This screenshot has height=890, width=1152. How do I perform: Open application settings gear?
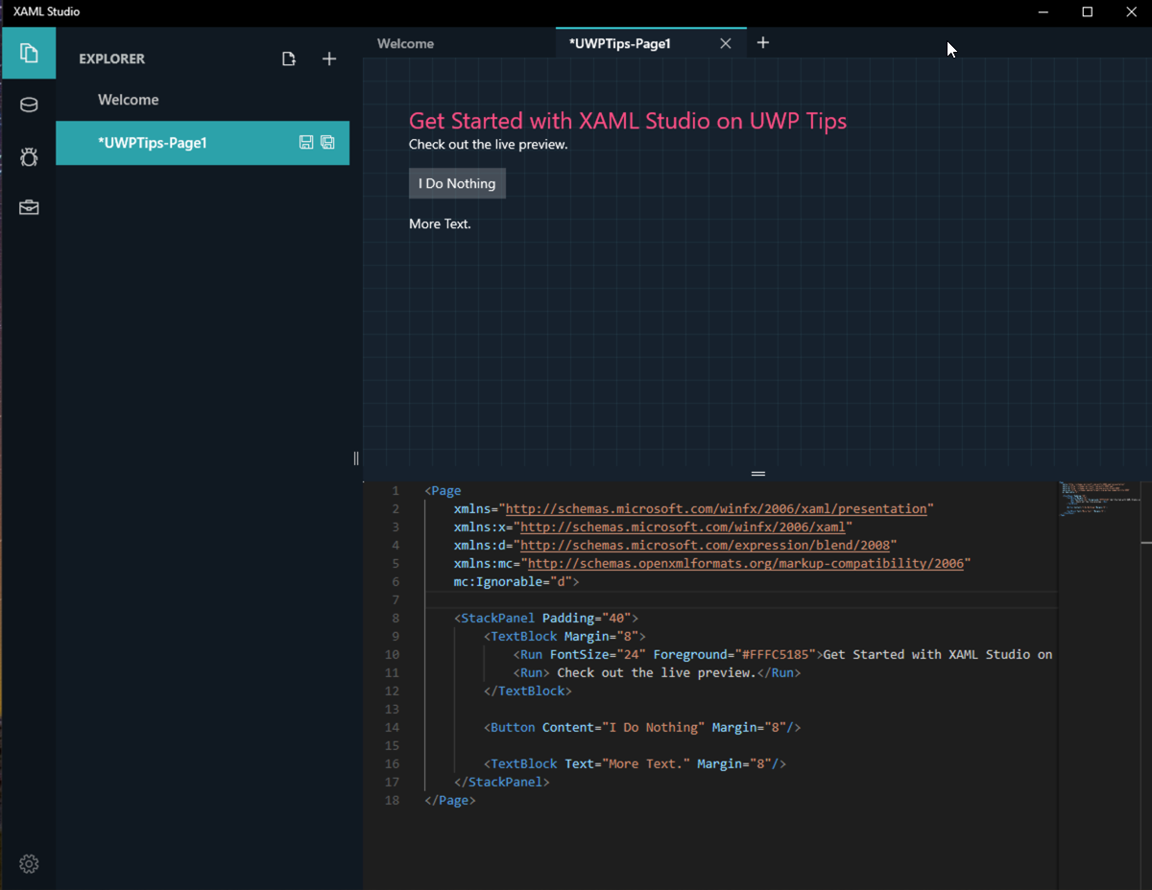click(29, 863)
